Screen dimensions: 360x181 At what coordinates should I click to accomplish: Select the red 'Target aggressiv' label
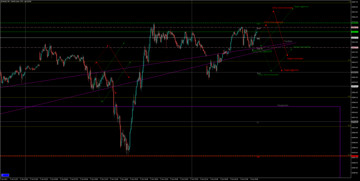click(291, 70)
